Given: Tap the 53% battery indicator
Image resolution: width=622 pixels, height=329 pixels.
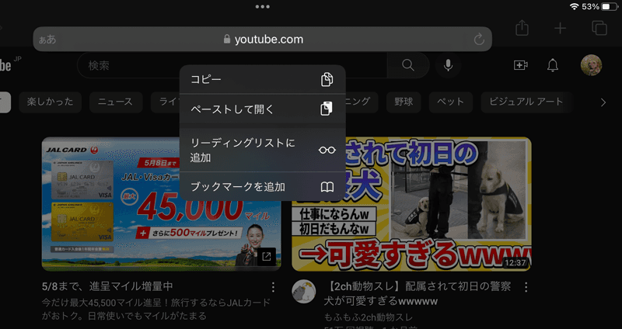Looking at the screenshot, I should click(600, 6).
